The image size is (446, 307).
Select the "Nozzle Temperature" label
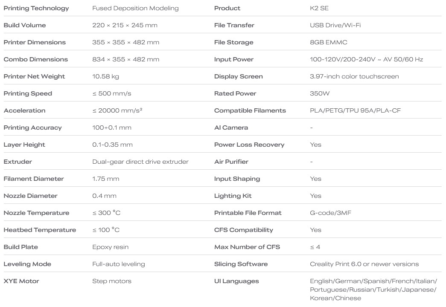coord(36,213)
